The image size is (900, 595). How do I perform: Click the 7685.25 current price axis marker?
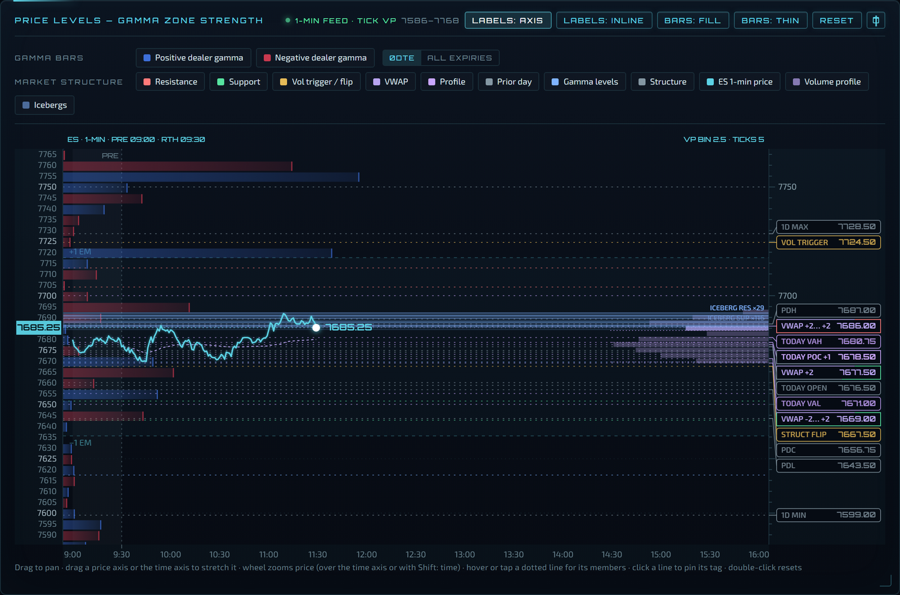tap(38, 327)
